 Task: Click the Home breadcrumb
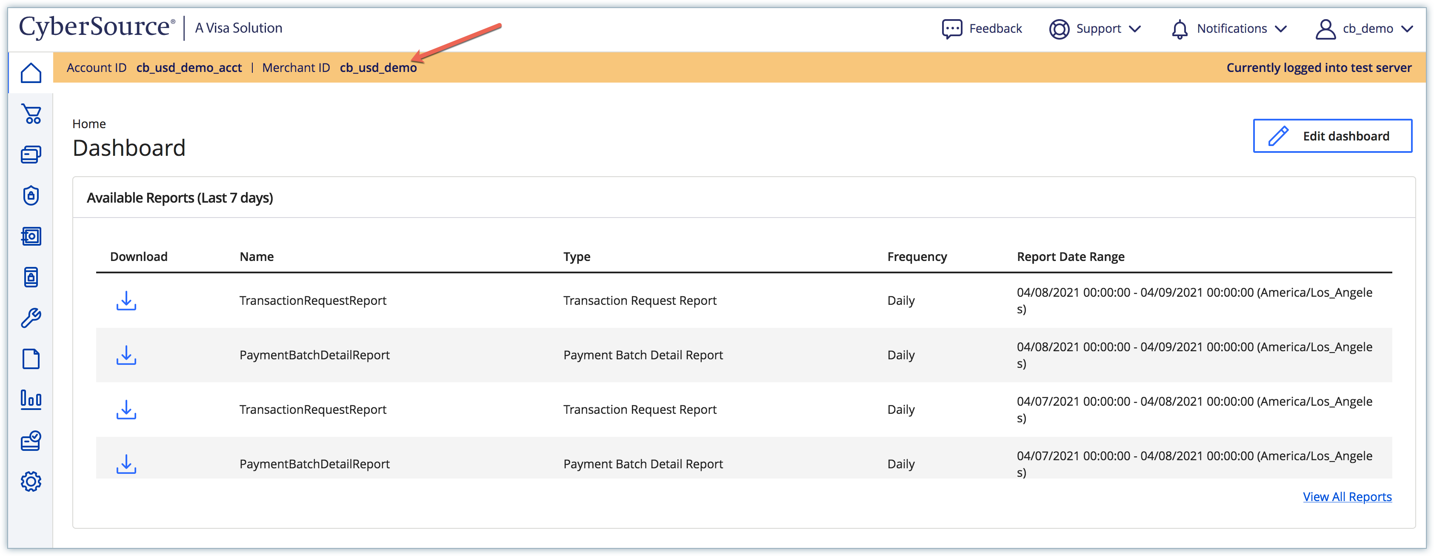click(x=89, y=124)
